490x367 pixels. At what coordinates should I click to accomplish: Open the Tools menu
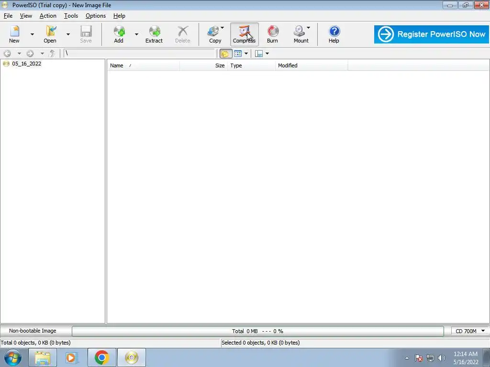71,16
